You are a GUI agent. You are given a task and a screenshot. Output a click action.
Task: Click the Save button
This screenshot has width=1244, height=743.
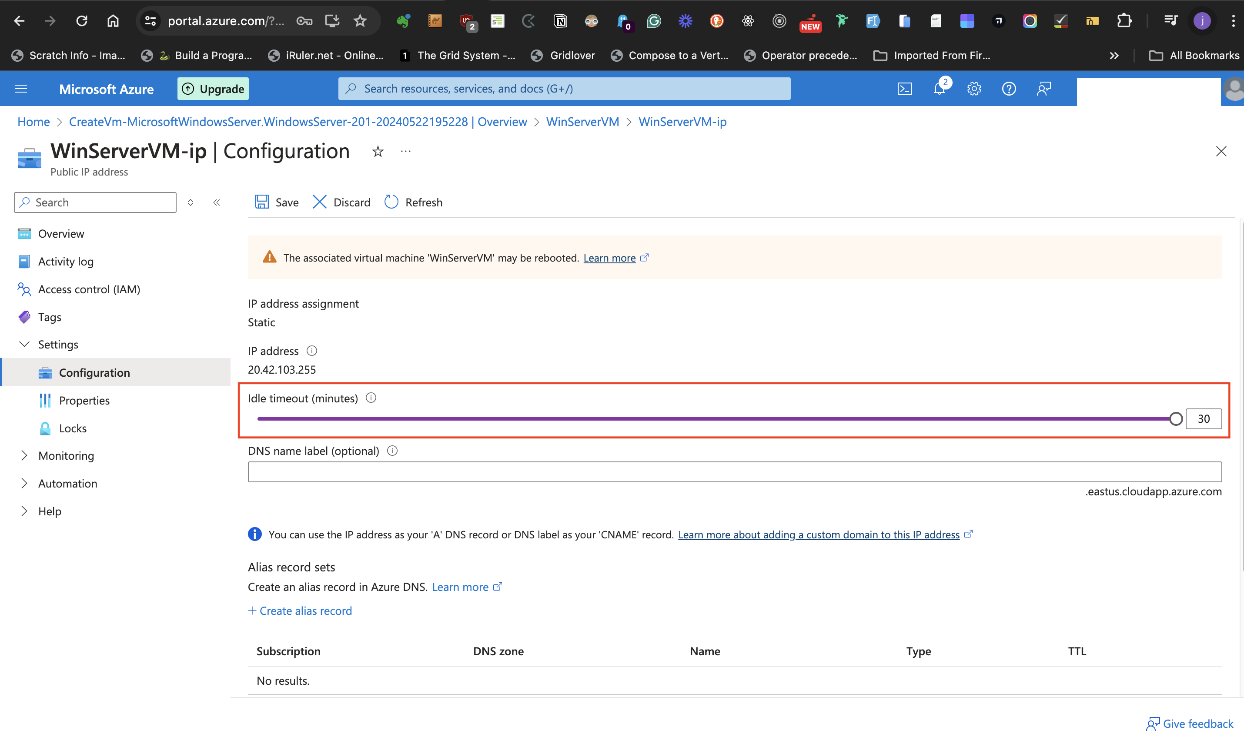click(x=277, y=202)
